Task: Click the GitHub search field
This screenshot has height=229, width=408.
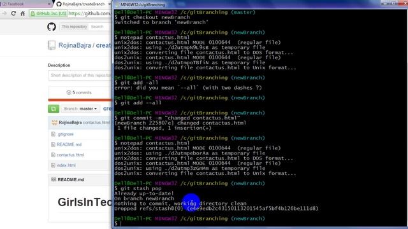Action: (x=100, y=27)
